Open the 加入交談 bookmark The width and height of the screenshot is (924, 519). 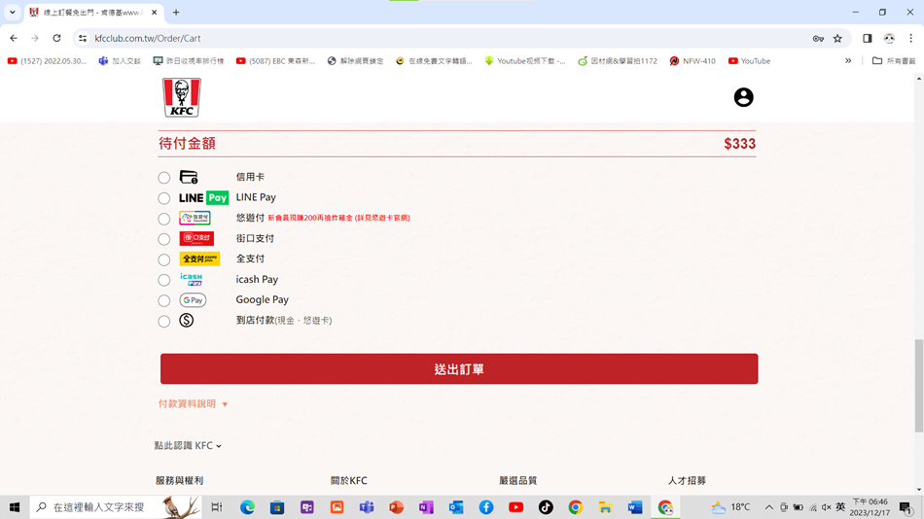[120, 60]
